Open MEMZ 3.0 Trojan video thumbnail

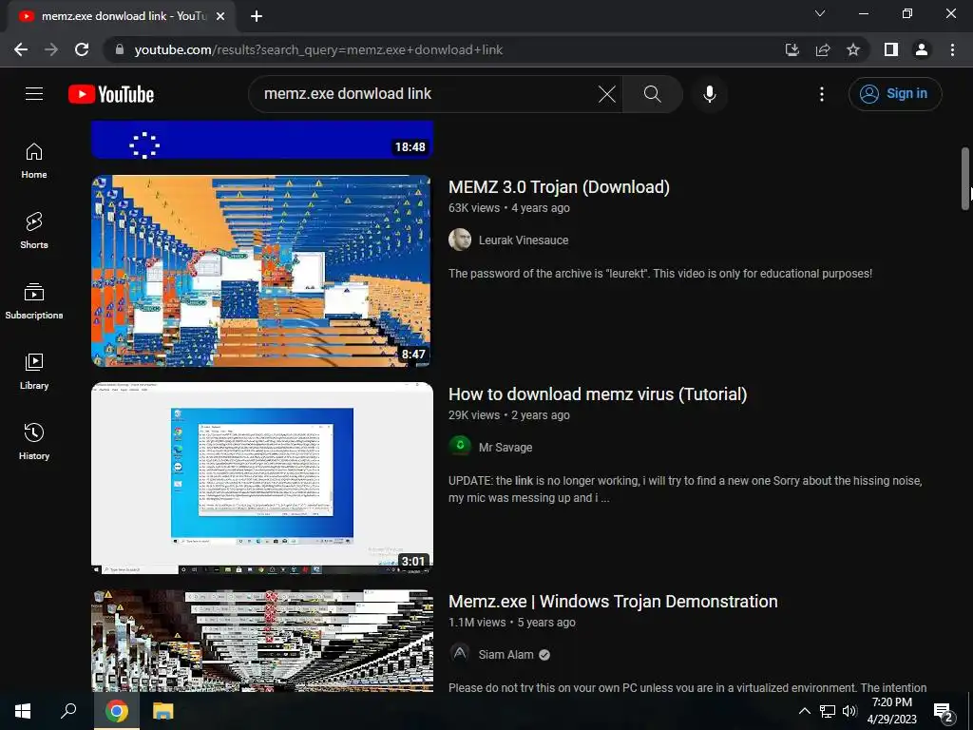(262, 271)
